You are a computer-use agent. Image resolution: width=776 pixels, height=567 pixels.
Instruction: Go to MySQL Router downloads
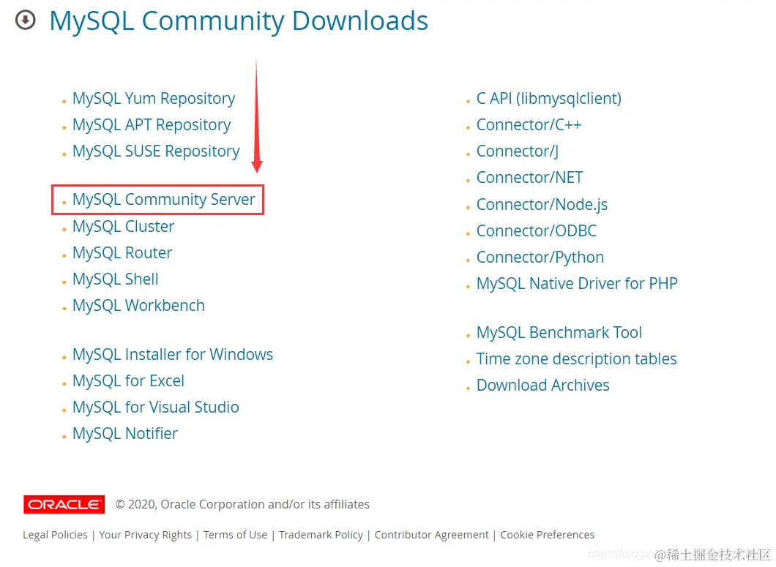122,253
